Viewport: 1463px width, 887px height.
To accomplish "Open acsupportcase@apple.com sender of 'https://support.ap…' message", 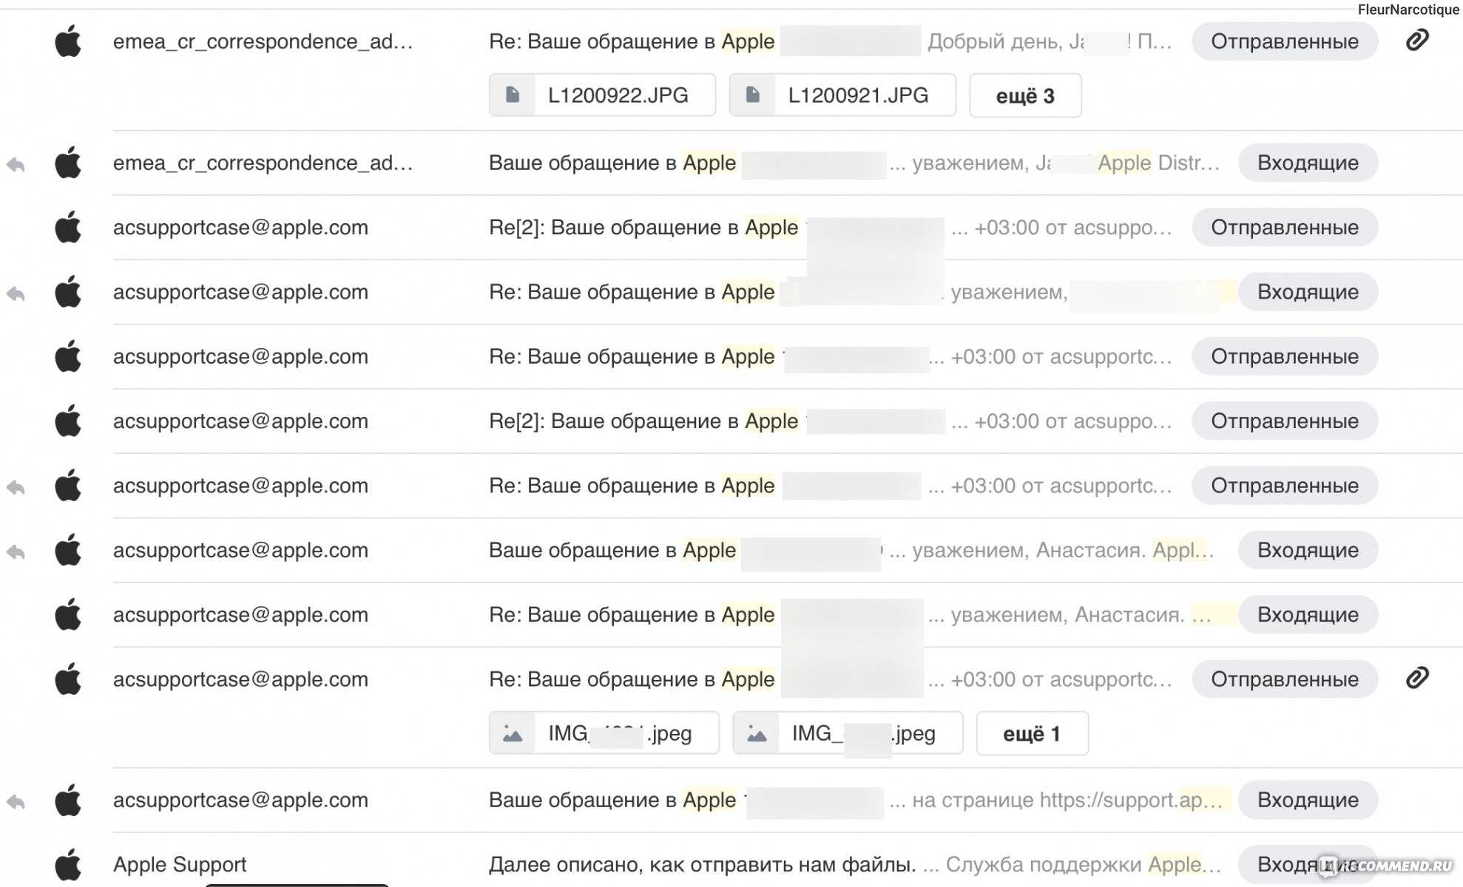I will click(x=240, y=800).
